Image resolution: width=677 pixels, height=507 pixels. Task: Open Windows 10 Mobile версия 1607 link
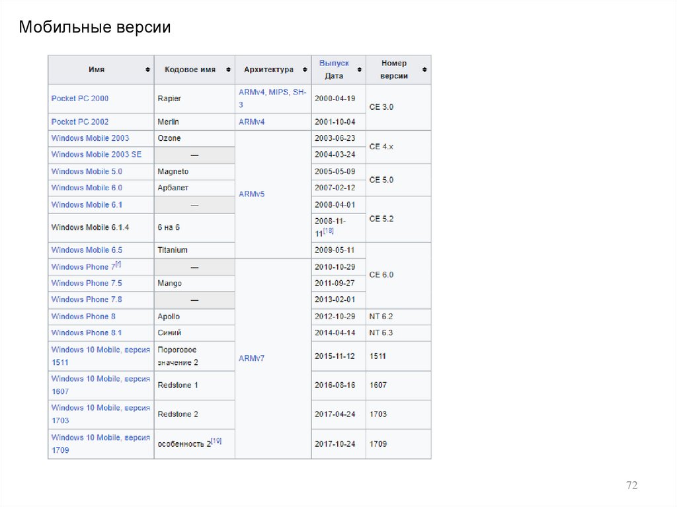[100, 385]
